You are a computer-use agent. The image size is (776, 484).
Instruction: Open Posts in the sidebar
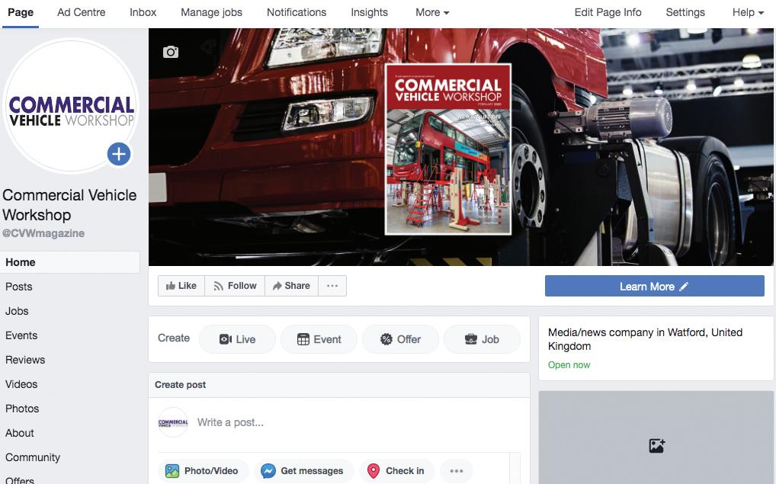point(19,287)
